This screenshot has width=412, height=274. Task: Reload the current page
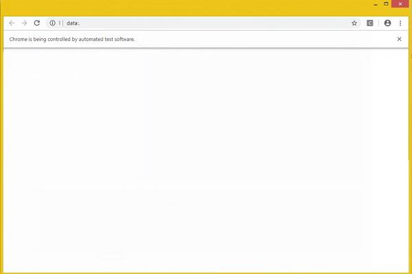(x=37, y=23)
